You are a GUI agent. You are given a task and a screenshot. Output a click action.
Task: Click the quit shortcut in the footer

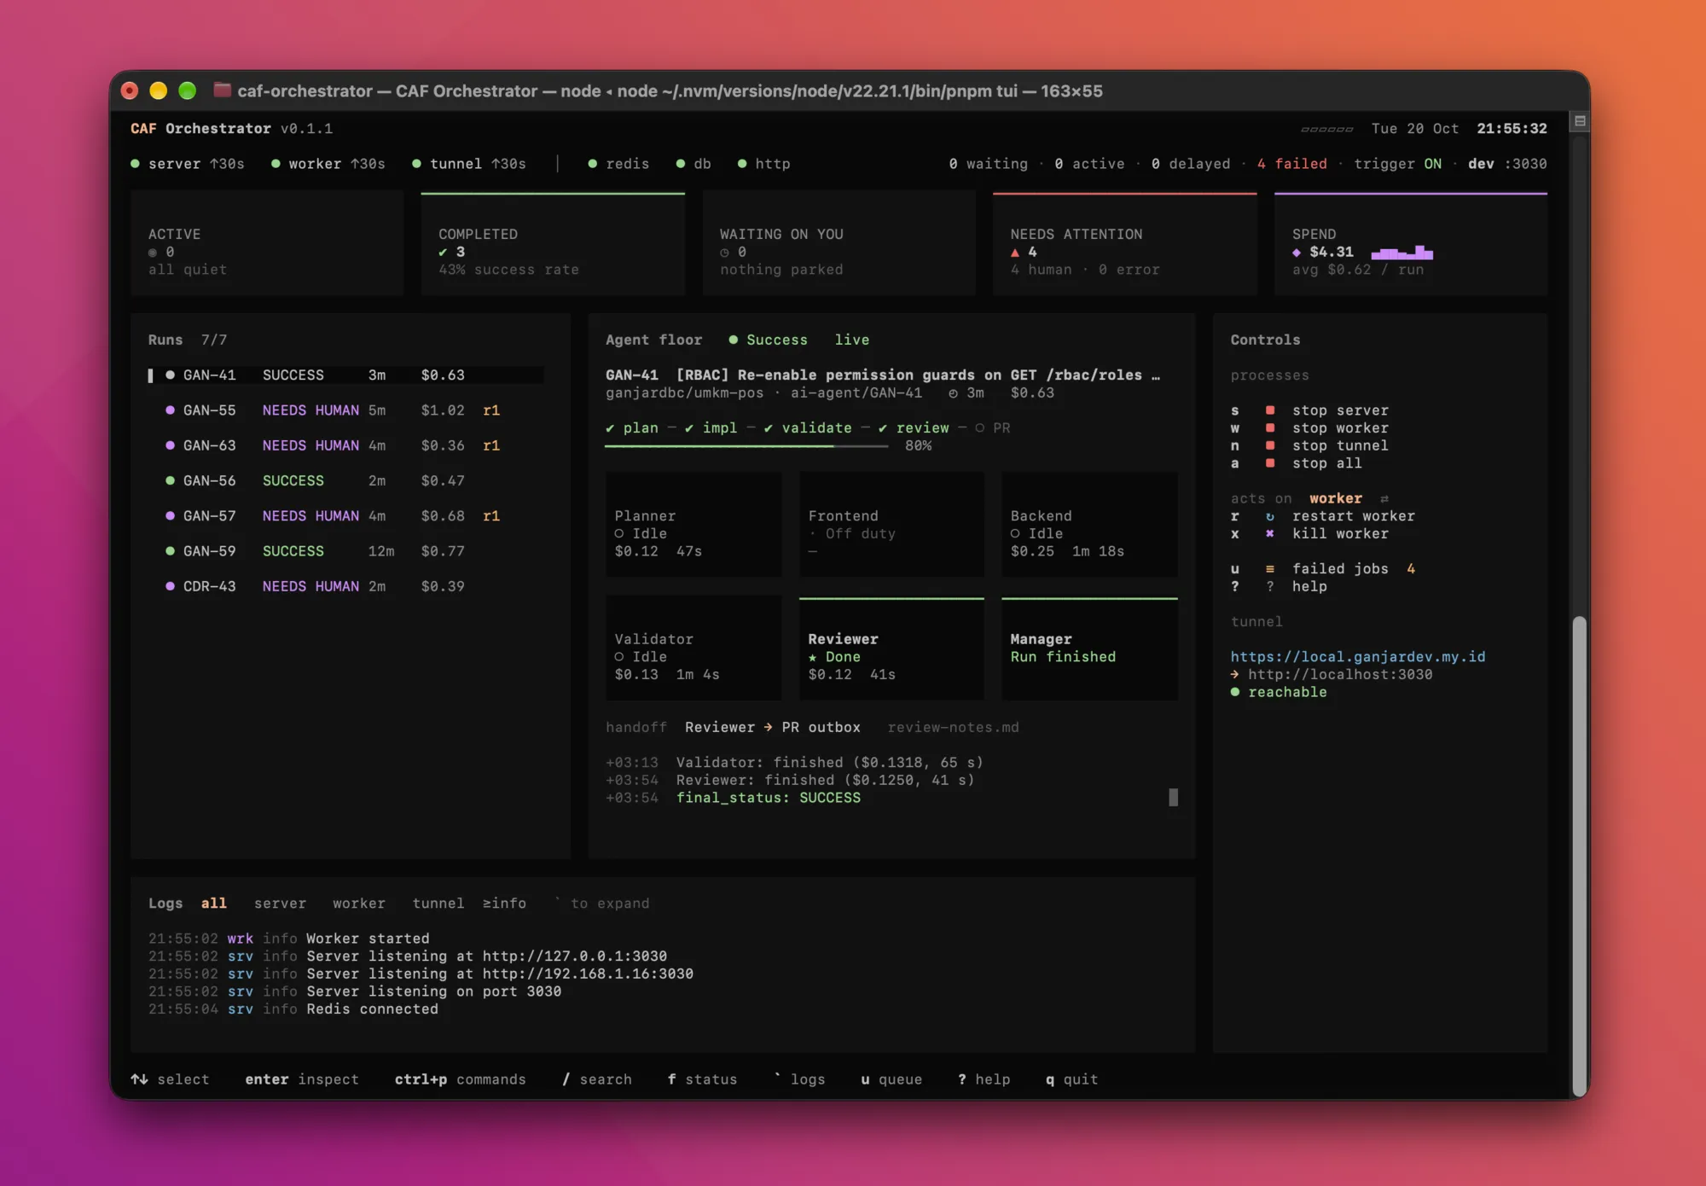(x=1071, y=1079)
